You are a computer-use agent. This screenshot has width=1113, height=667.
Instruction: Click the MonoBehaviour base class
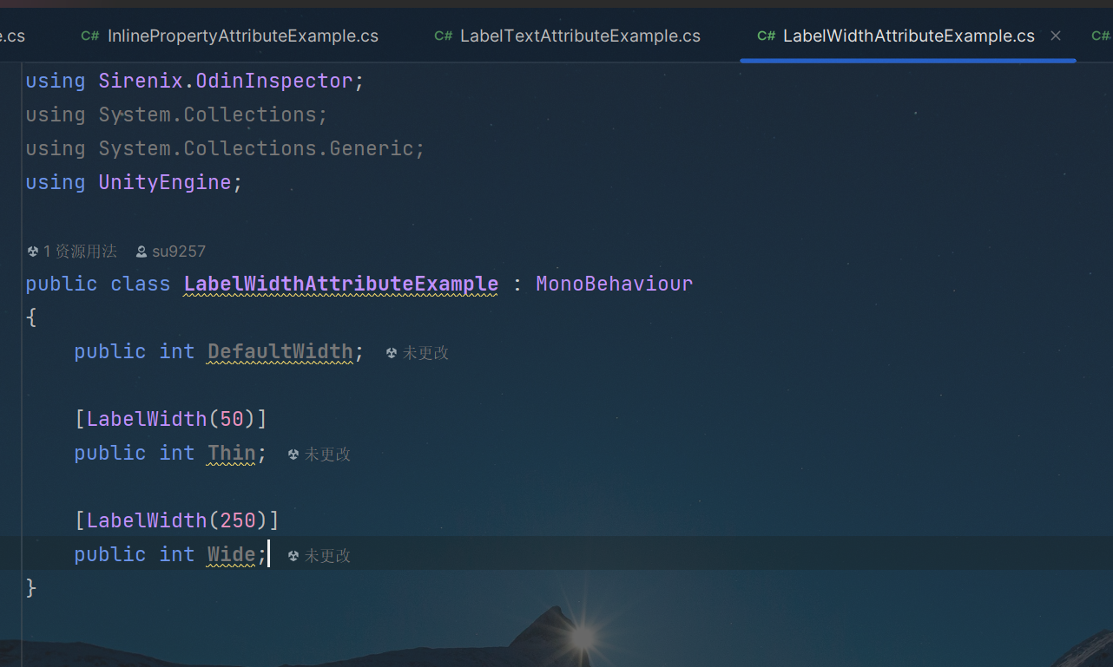(x=614, y=284)
